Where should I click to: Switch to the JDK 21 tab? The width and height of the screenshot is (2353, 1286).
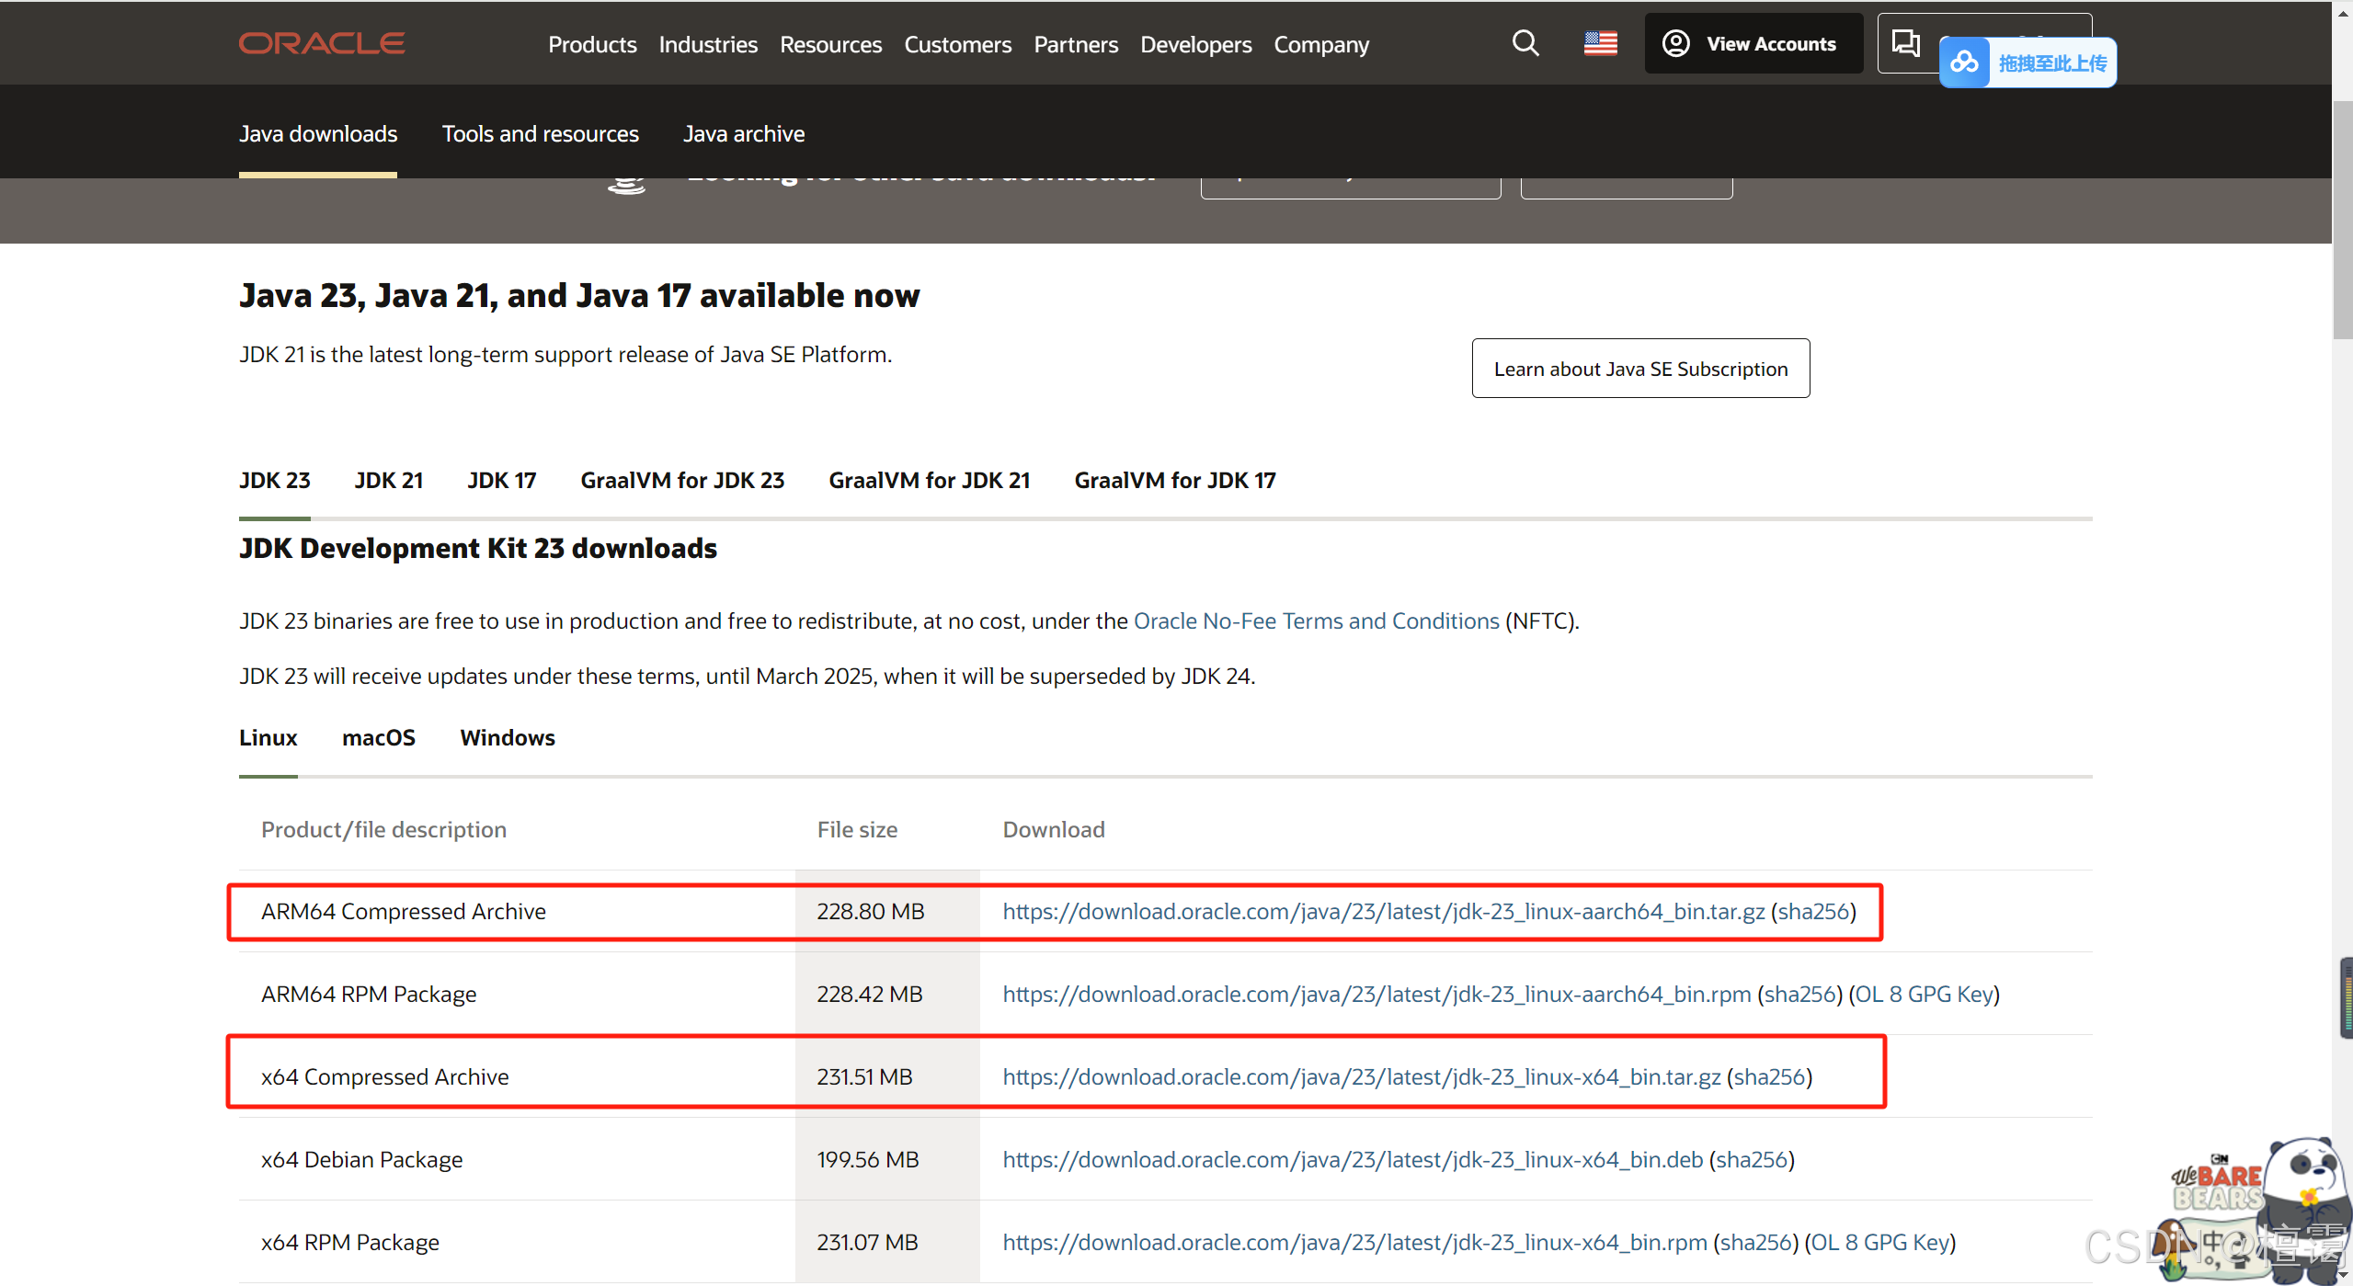[x=388, y=480]
